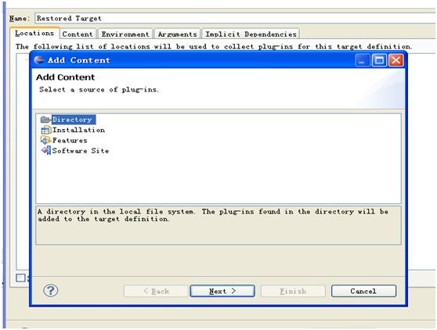Close the Add Content dialog with X
437x330 pixels.
pyautogui.click(x=396, y=60)
